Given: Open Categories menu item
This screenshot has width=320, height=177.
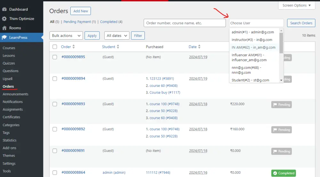Looking at the screenshot, I should 11,125.
